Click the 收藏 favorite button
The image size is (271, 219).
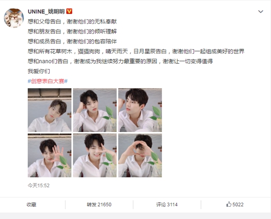click(32, 205)
